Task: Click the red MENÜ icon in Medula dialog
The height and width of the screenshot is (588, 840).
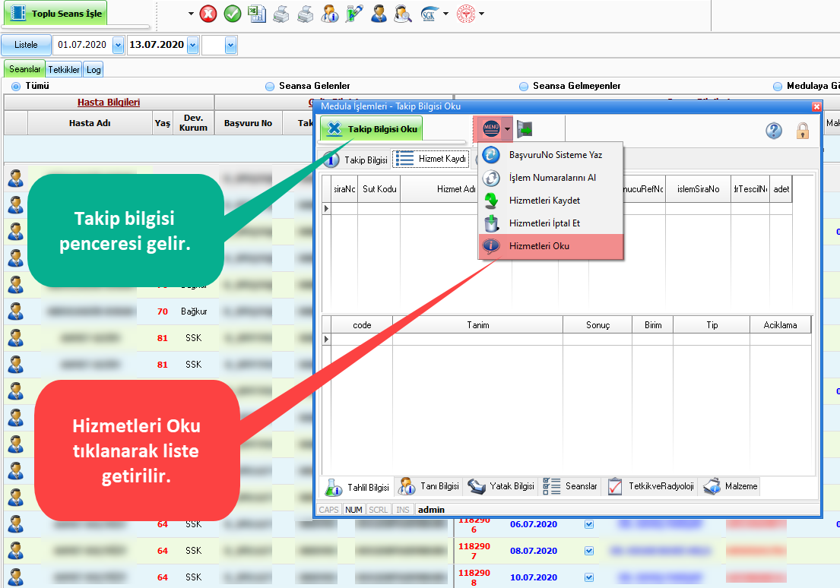Action: tap(491, 128)
